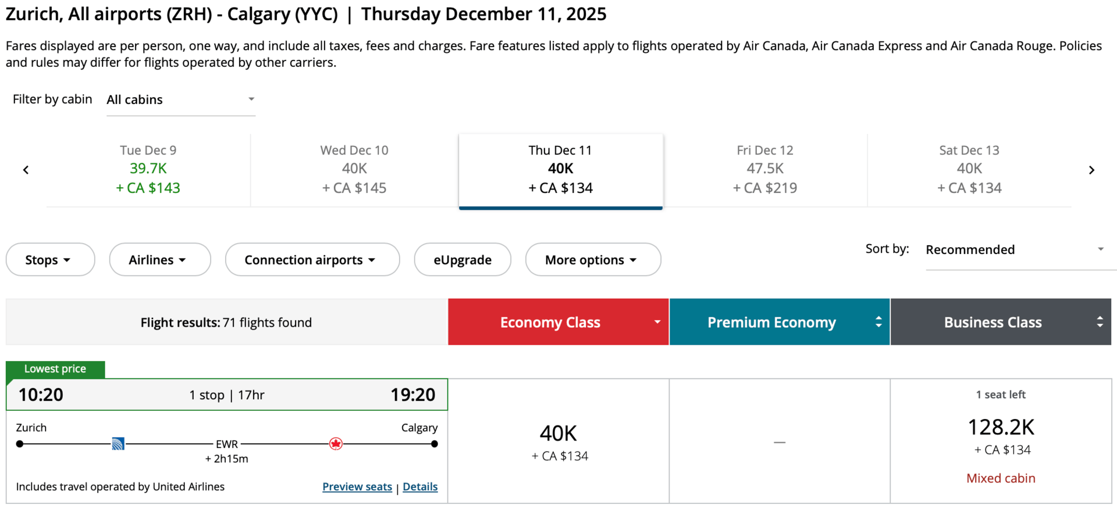
Task: Open the Connection airports filter
Action: click(x=312, y=260)
